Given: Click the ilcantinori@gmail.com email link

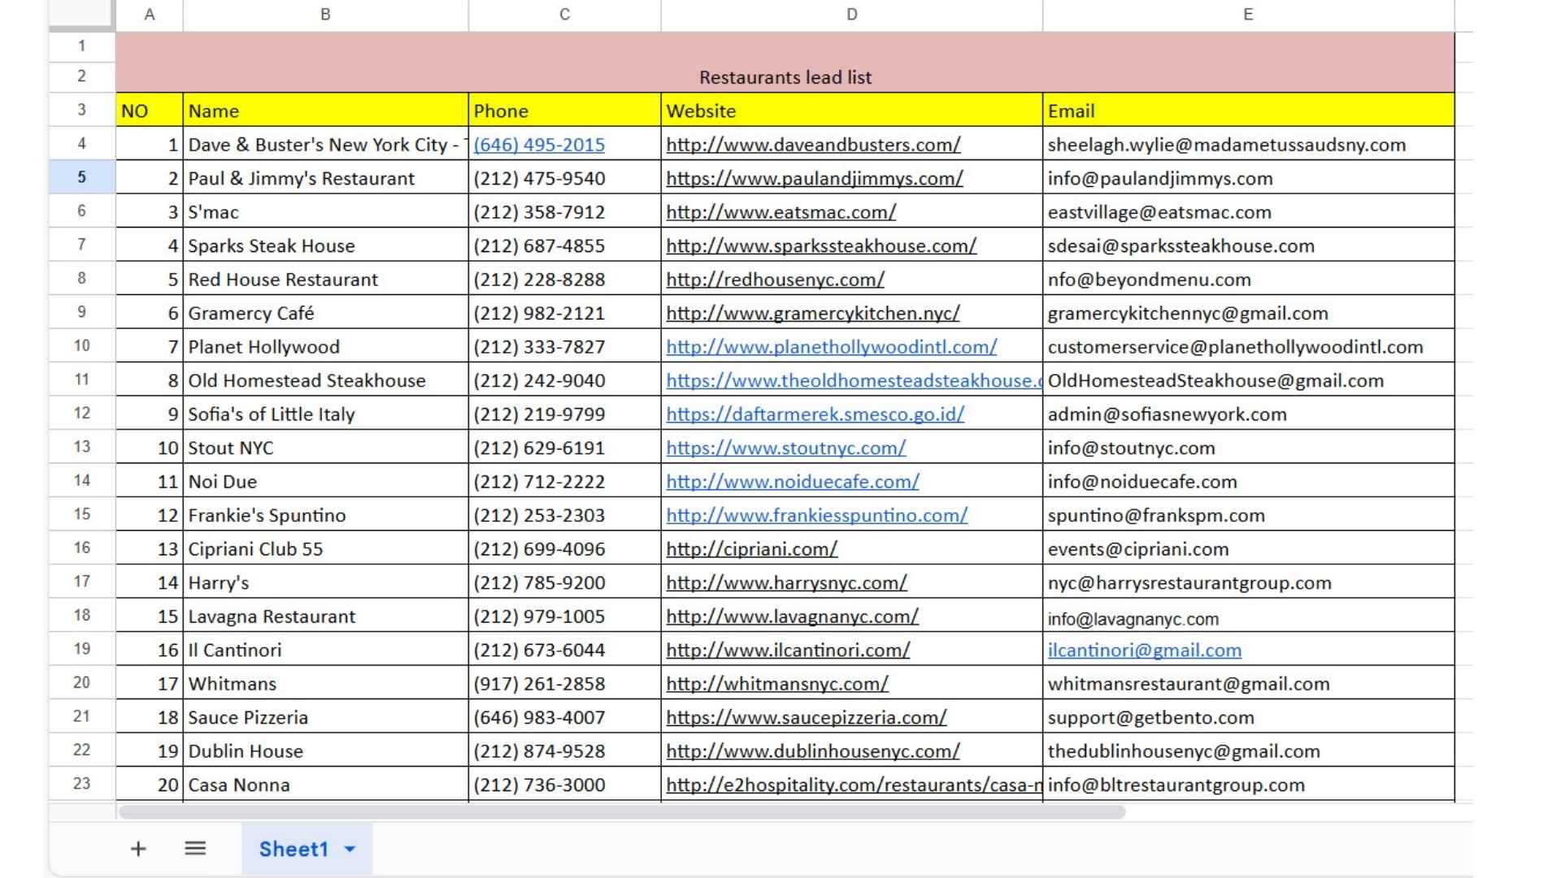Looking at the screenshot, I should (1144, 650).
